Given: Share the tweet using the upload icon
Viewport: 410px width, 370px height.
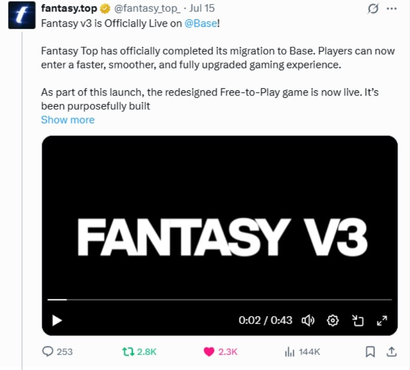Looking at the screenshot, I should tap(392, 352).
